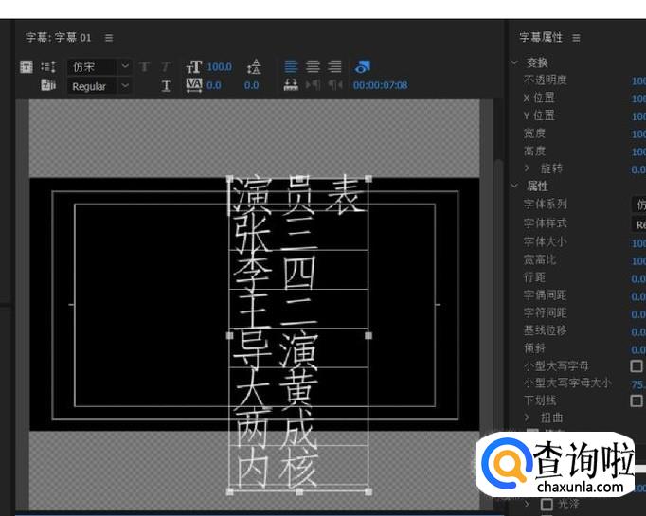646x516 pixels.
Task: Click the kerning VA icon
Action: coord(194,85)
